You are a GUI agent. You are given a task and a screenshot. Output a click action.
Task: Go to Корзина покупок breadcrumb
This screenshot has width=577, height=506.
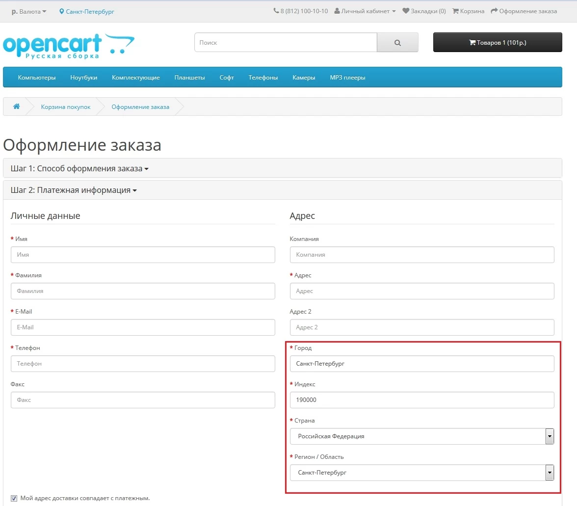(x=66, y=107)
